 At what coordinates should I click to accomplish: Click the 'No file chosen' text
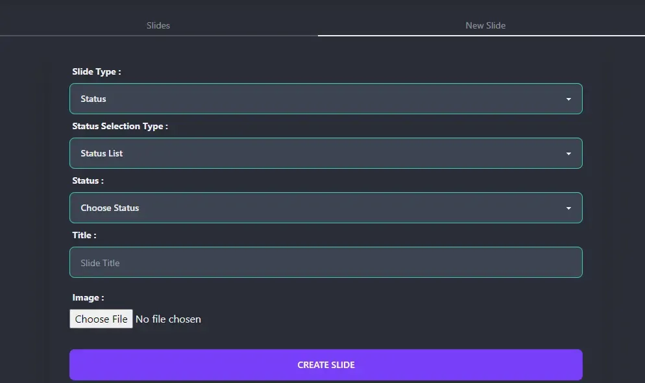coord(168,319)
